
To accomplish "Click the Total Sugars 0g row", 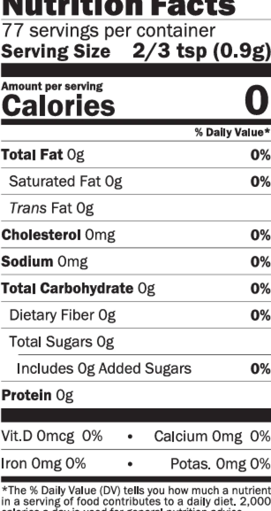I will click(136, 342).
